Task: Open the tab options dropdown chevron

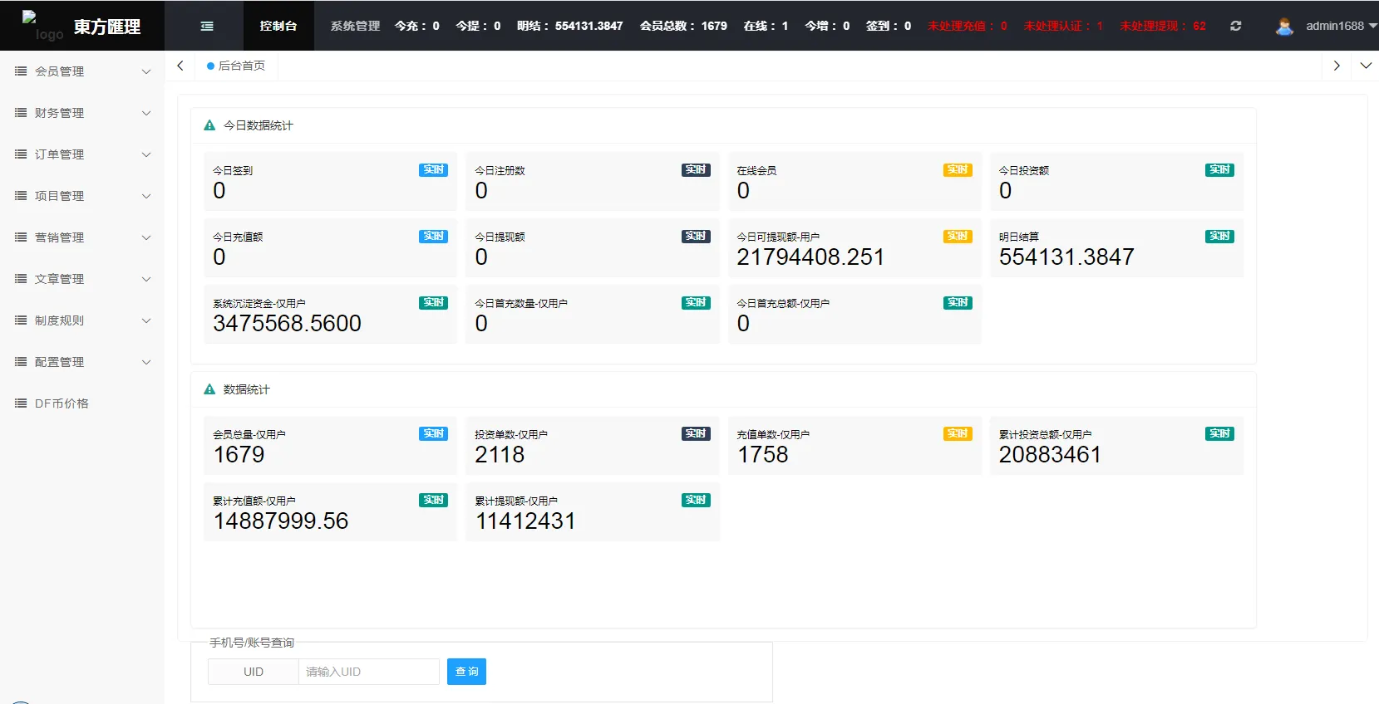Action: coord(1366,66)
